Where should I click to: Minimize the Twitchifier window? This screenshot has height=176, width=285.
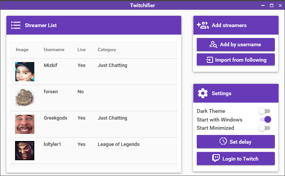[x=263, y=5]
